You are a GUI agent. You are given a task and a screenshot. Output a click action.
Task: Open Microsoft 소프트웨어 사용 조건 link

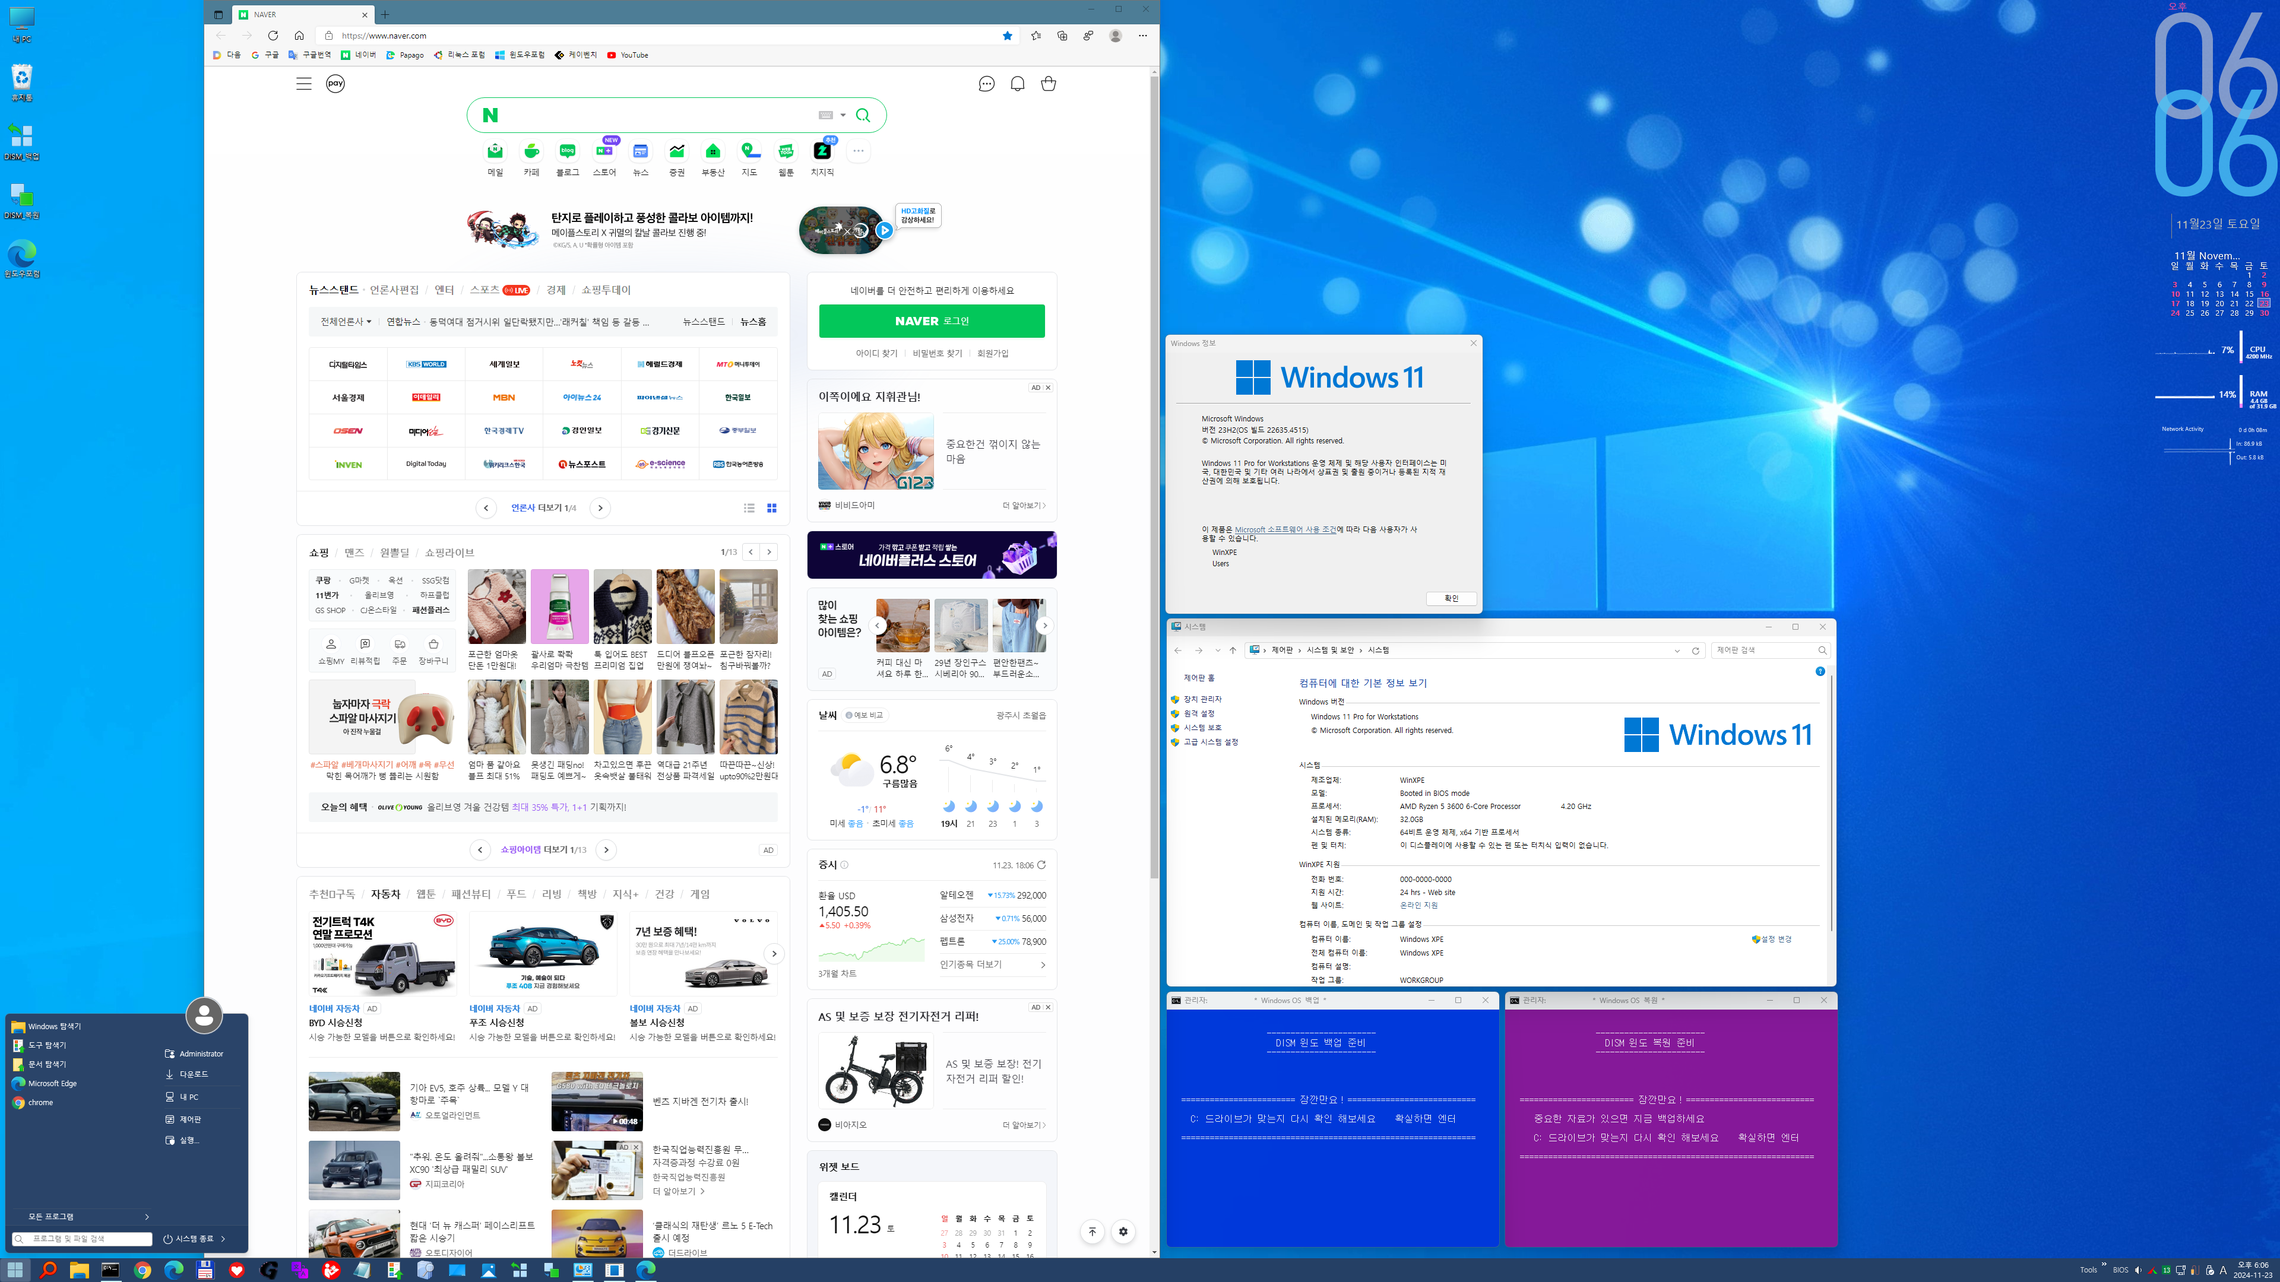(x=1285, y=529)
